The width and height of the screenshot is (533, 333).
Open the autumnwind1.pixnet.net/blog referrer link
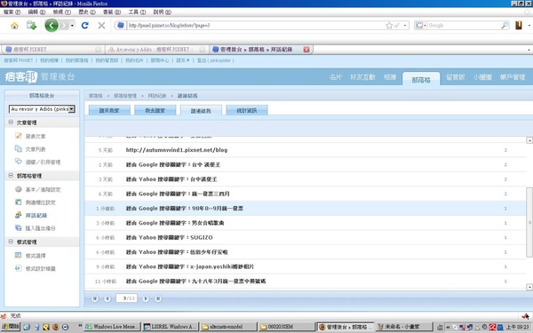(x=177, y=150)
